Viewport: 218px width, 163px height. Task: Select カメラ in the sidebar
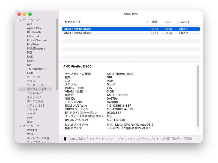[x=31, y=81]
